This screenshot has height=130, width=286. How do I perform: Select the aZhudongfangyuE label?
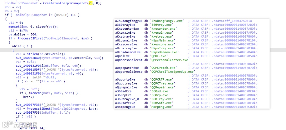(x=129, y=21)
